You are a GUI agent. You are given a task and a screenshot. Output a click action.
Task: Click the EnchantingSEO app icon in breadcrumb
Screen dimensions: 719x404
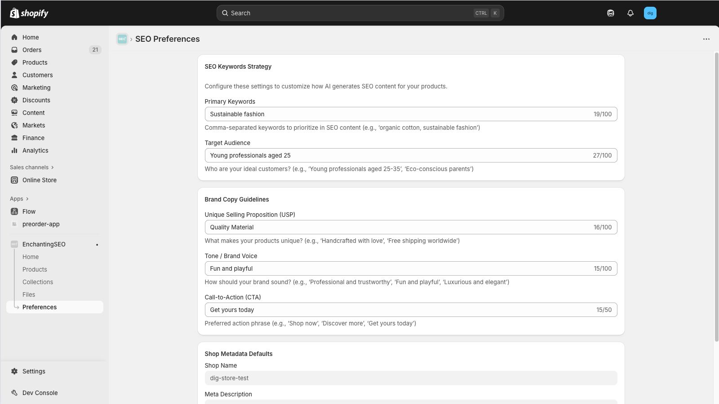point(122,39)
